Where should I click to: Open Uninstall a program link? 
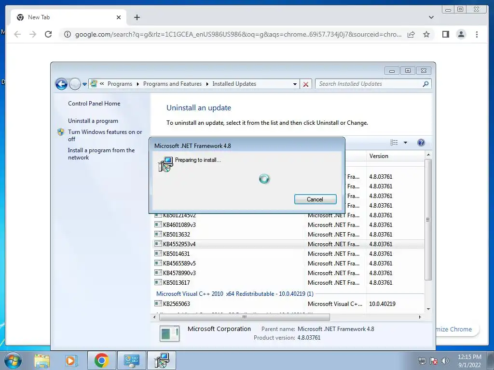point(93,121)
